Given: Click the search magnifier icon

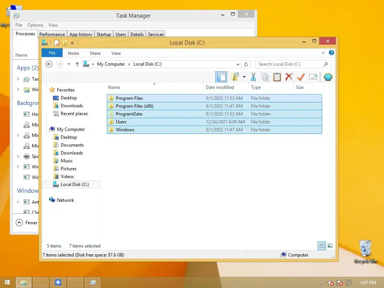Looking at the screenshot, I should pyautogui.click(x=326, y=64).
